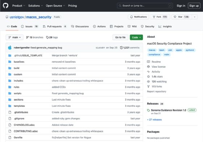Switch to the Actions tab
This screenshot has width=203, height=142.
coord(99,26)
